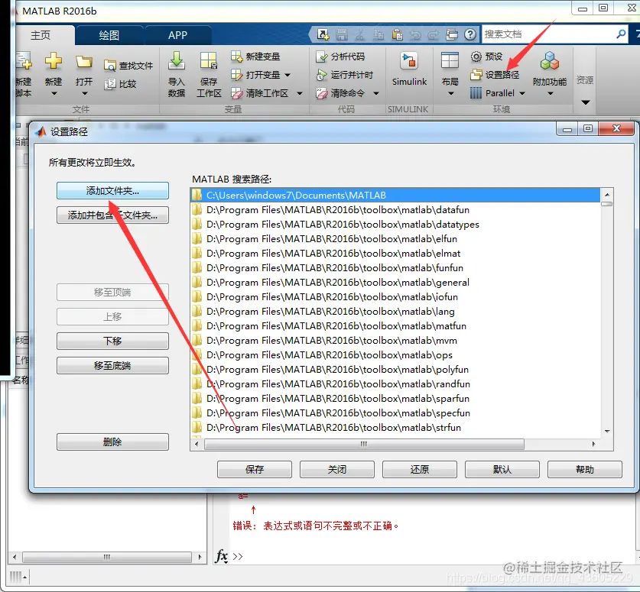Expand the 布局 dropdown arrow
Screen dimensions: 640x592
[450, 93]
